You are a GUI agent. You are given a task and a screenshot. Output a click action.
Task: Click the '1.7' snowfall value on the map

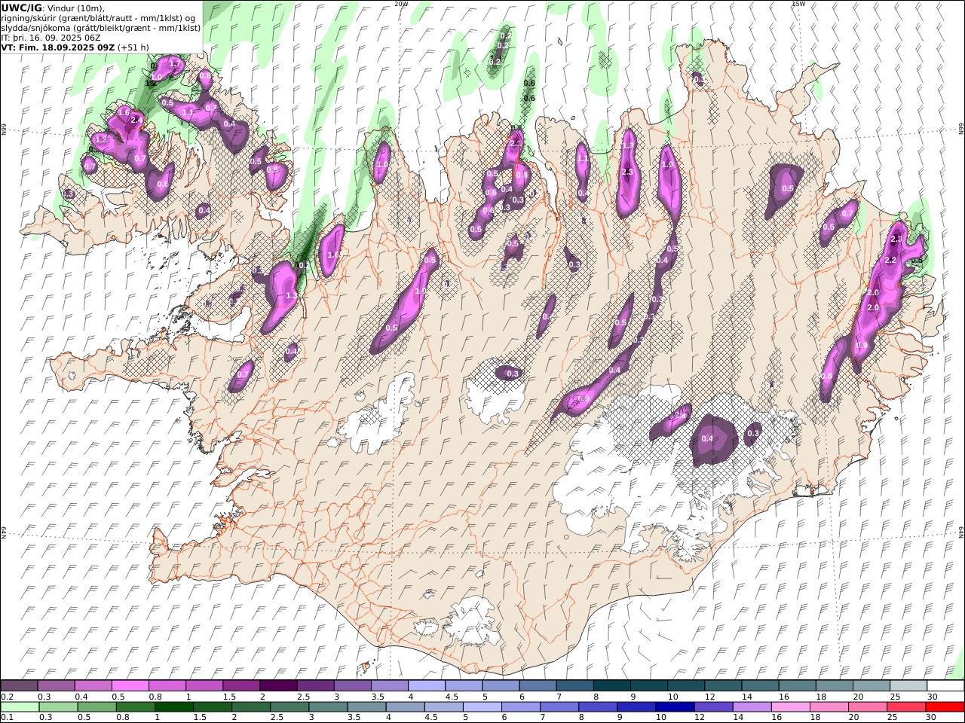coord(175,64)
